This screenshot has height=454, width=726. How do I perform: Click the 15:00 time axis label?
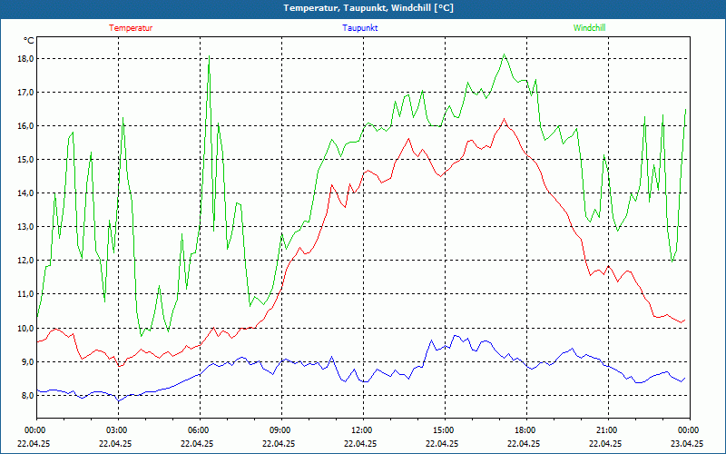tap(443, 430)
